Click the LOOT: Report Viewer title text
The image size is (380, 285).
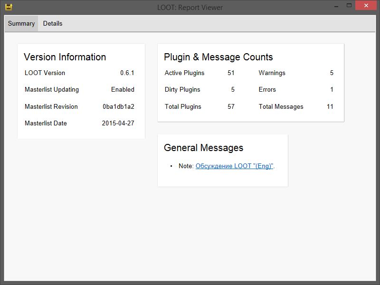(x=190, y=7)
